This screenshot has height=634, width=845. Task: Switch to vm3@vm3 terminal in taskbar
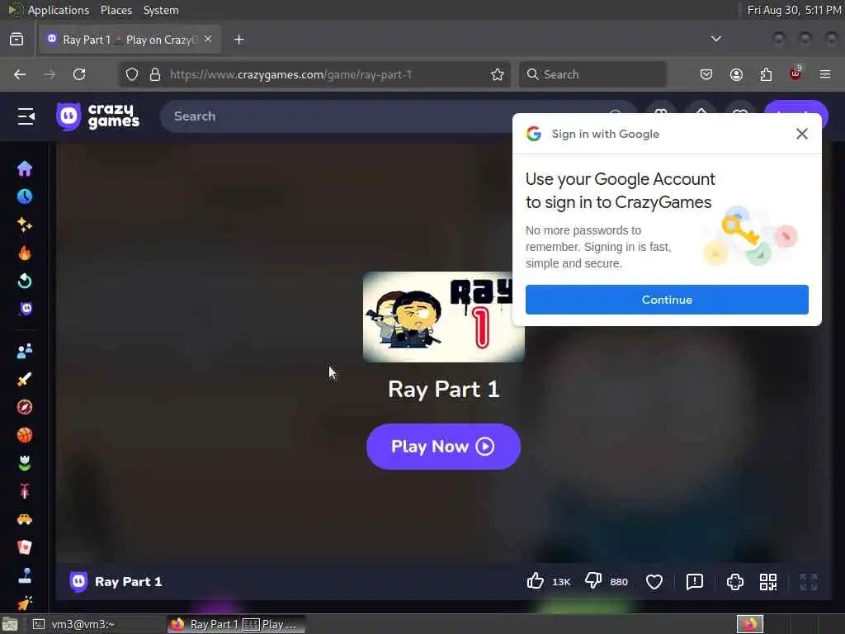[97, 624]
